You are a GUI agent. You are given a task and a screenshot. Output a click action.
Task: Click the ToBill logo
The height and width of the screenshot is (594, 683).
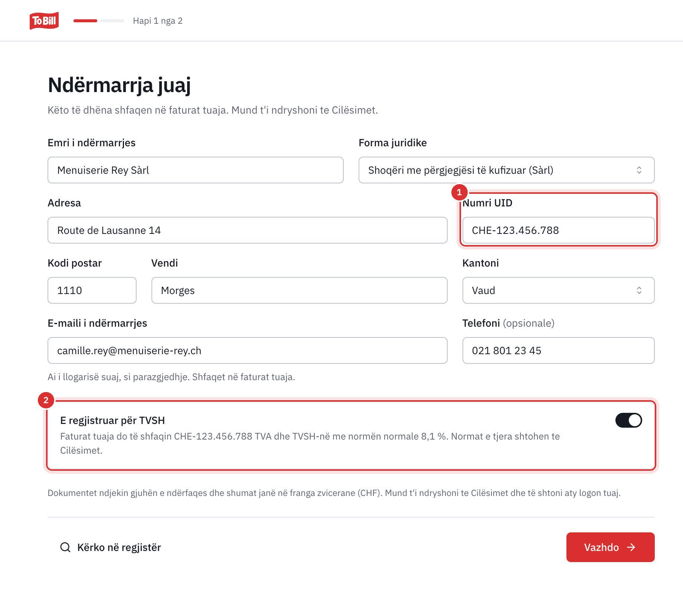point(44,21)
